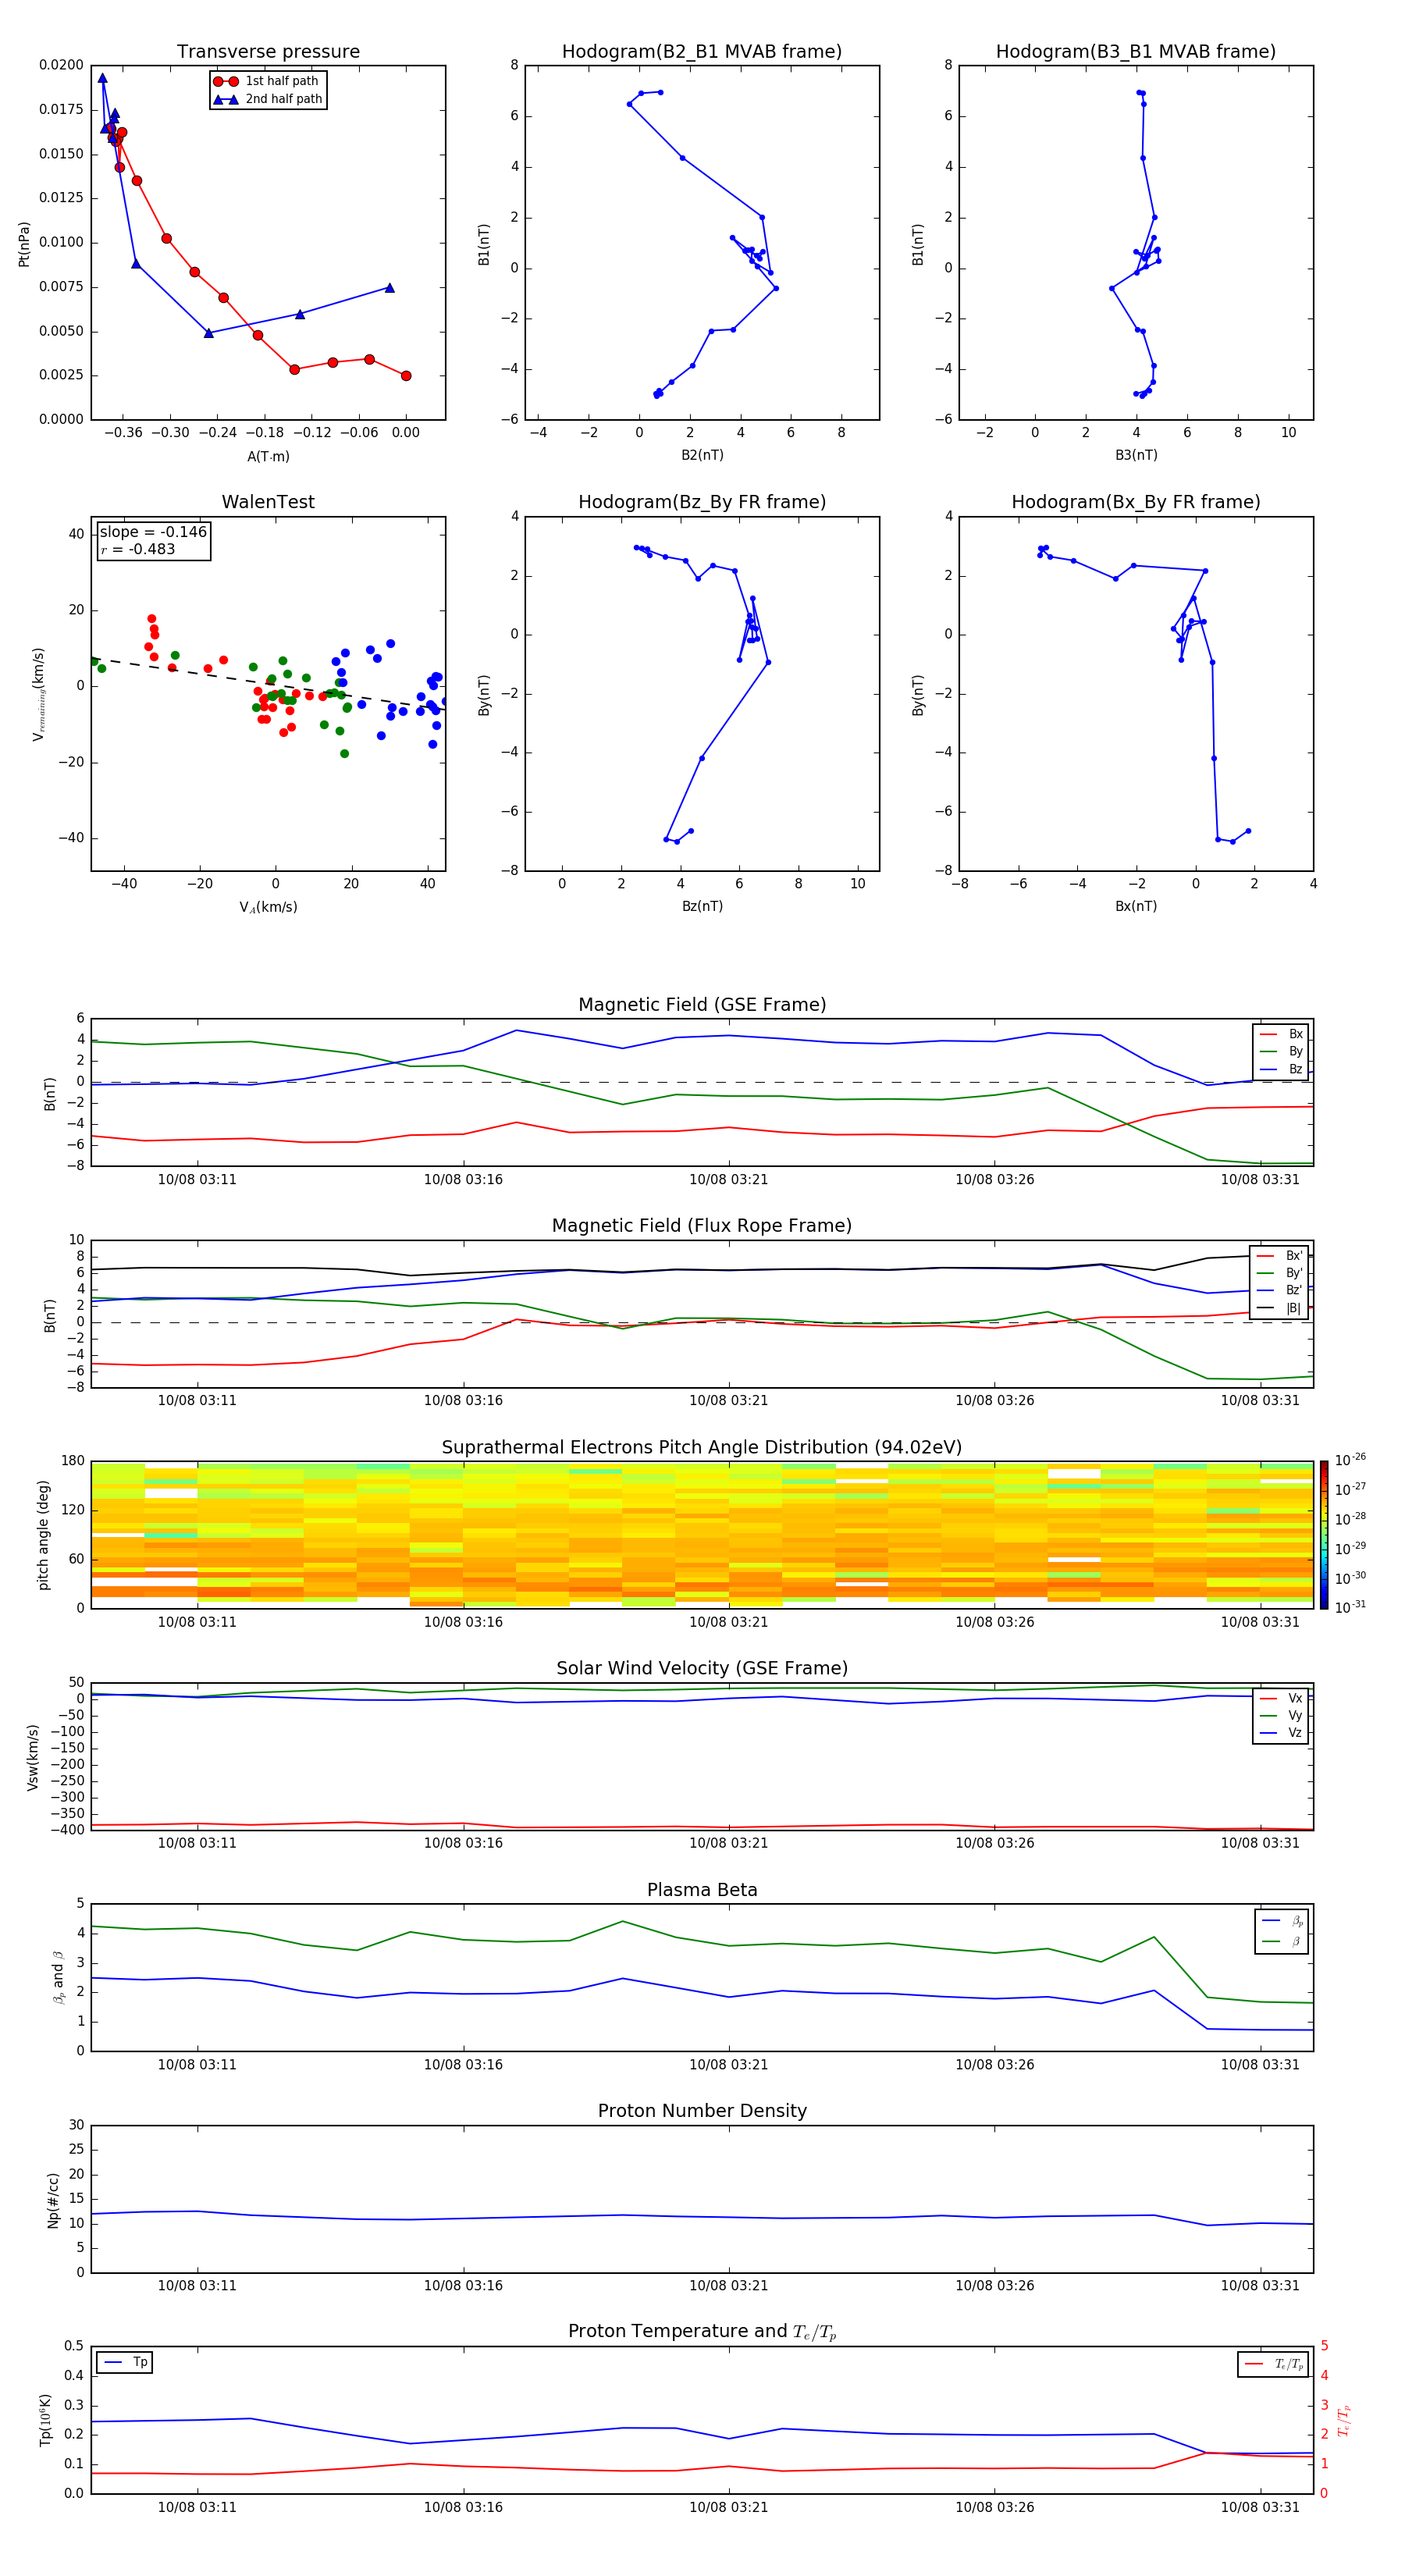Select the colorbar label 10^-26
Image resolution: width=1405 pixels, height=2576 pixels.
pyautogui.click(x=1350, y=1460)
